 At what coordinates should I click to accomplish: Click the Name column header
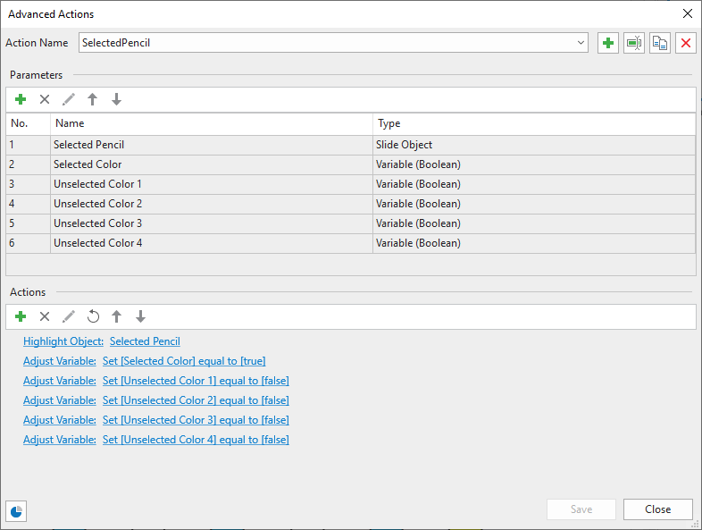click(212, 123)
